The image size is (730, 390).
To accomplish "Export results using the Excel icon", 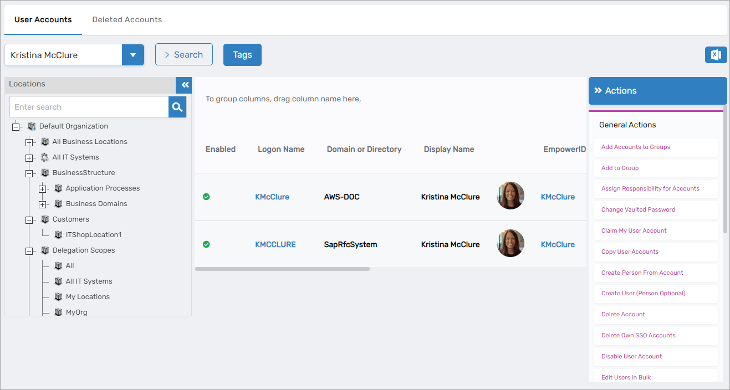I will [x=716, y=55].
